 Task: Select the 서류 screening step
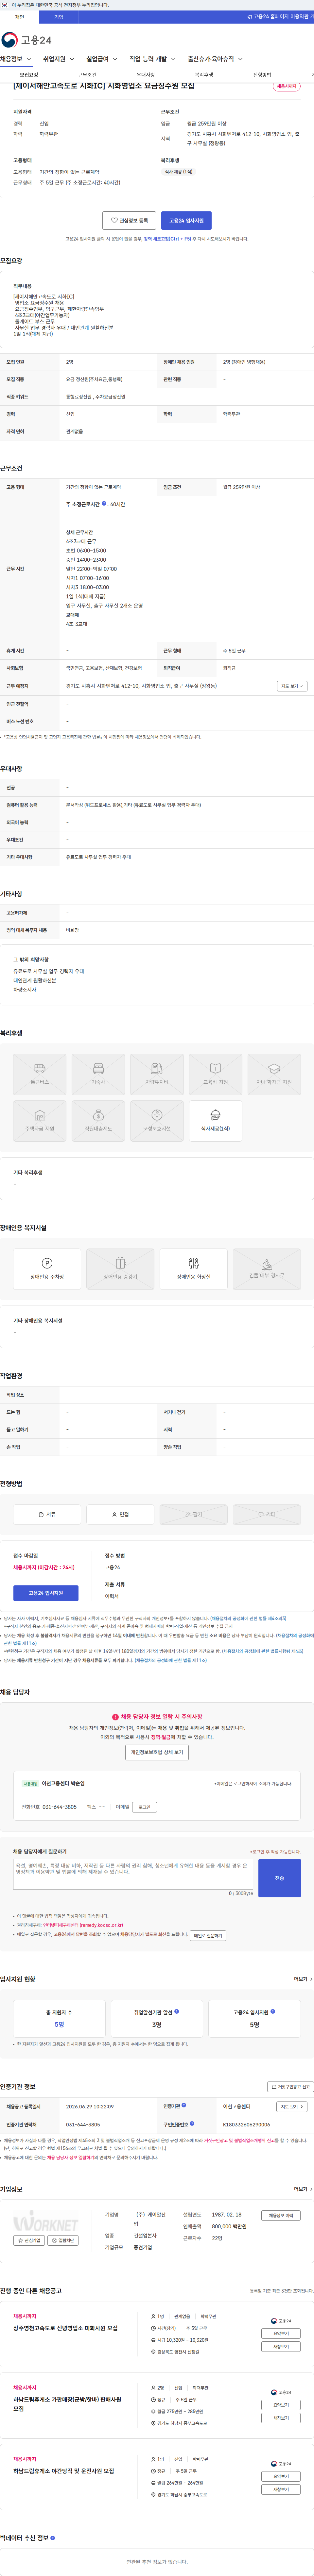(x=47, y=1514)
